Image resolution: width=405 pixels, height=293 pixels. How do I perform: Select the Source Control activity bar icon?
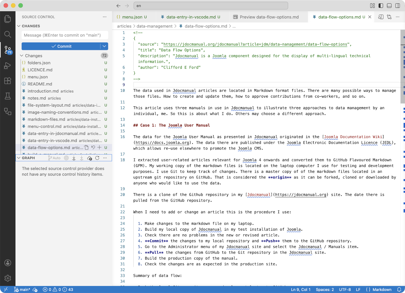coord(8,50)
